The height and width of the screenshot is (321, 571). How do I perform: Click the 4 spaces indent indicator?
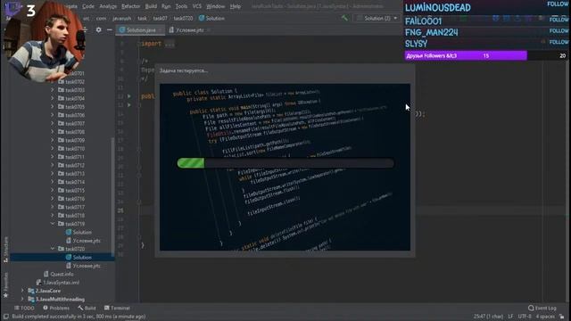tap(545, 317)
